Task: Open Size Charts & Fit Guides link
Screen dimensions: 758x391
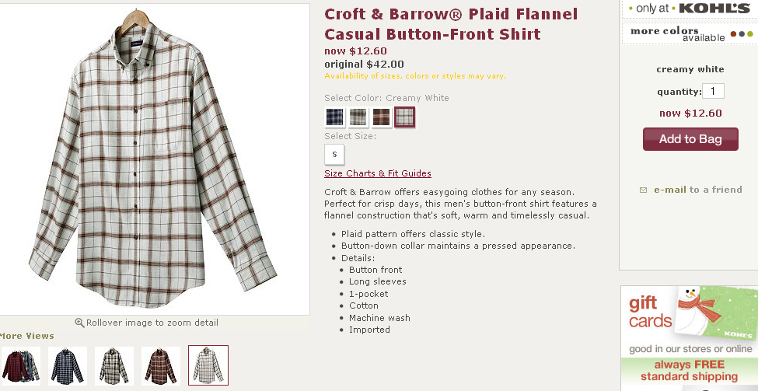Action: (x=378, y=173)
